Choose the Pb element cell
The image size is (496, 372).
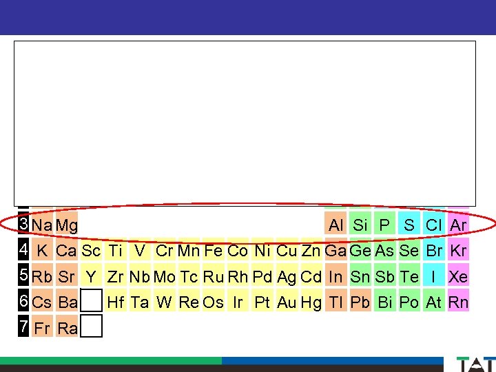pyautogui.click(x=360, y=300)
